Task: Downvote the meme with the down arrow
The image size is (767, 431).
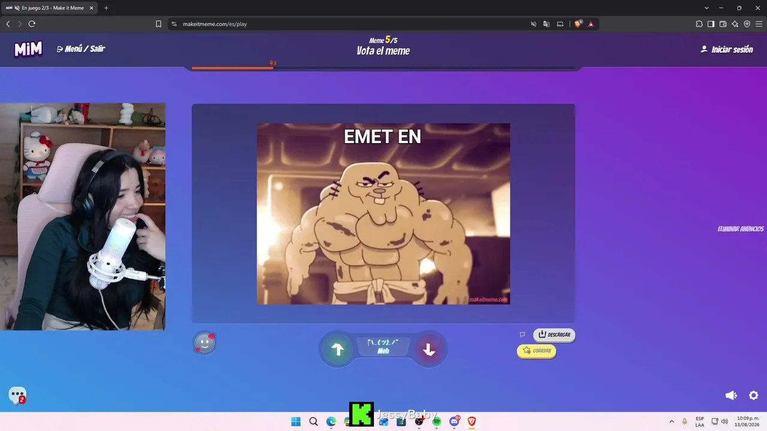Action: click(429, 350)
